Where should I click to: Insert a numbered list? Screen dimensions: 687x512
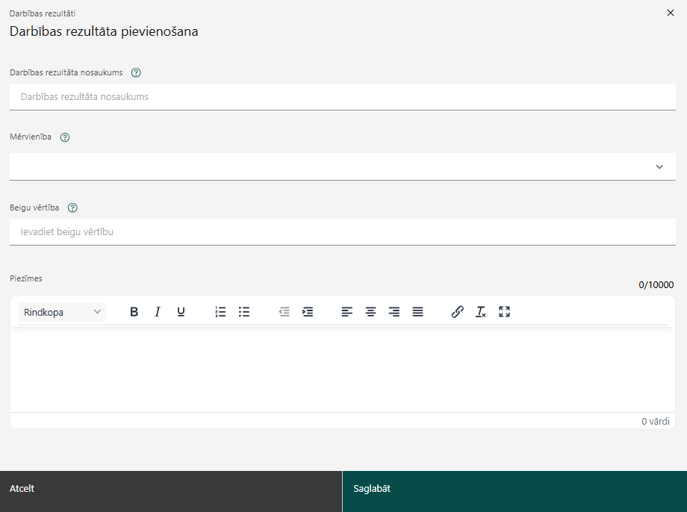point(220,312)
